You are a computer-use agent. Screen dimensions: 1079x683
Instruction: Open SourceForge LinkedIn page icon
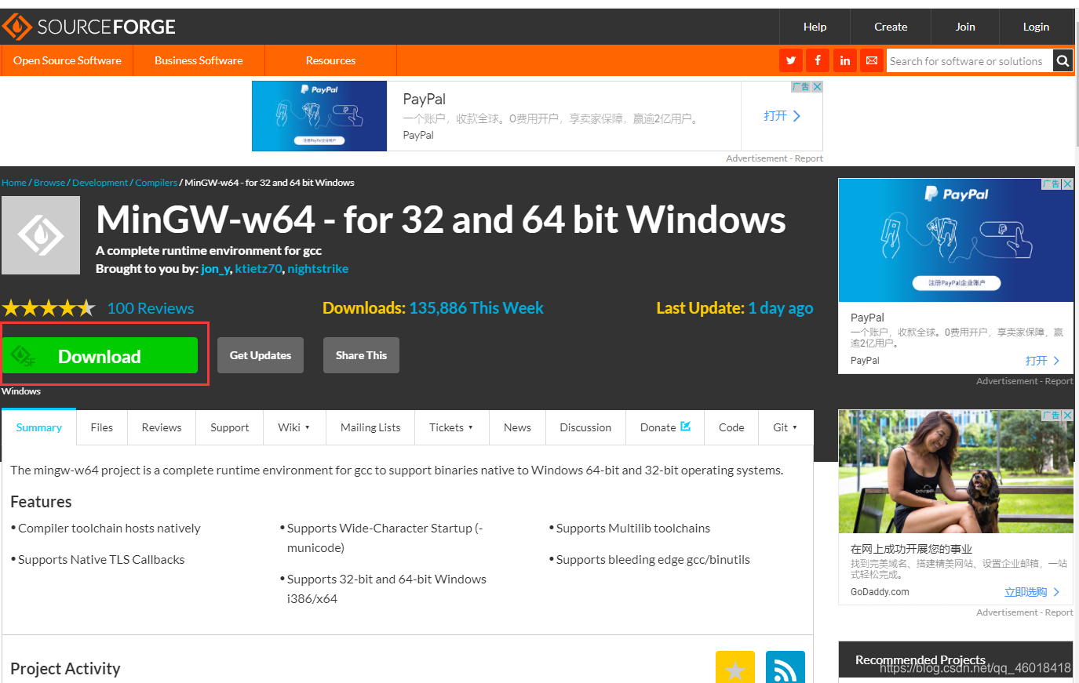[845, 60]
